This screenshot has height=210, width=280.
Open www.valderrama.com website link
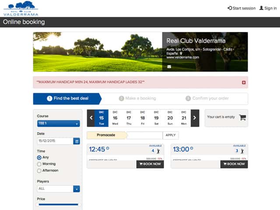tap(183, 57)
